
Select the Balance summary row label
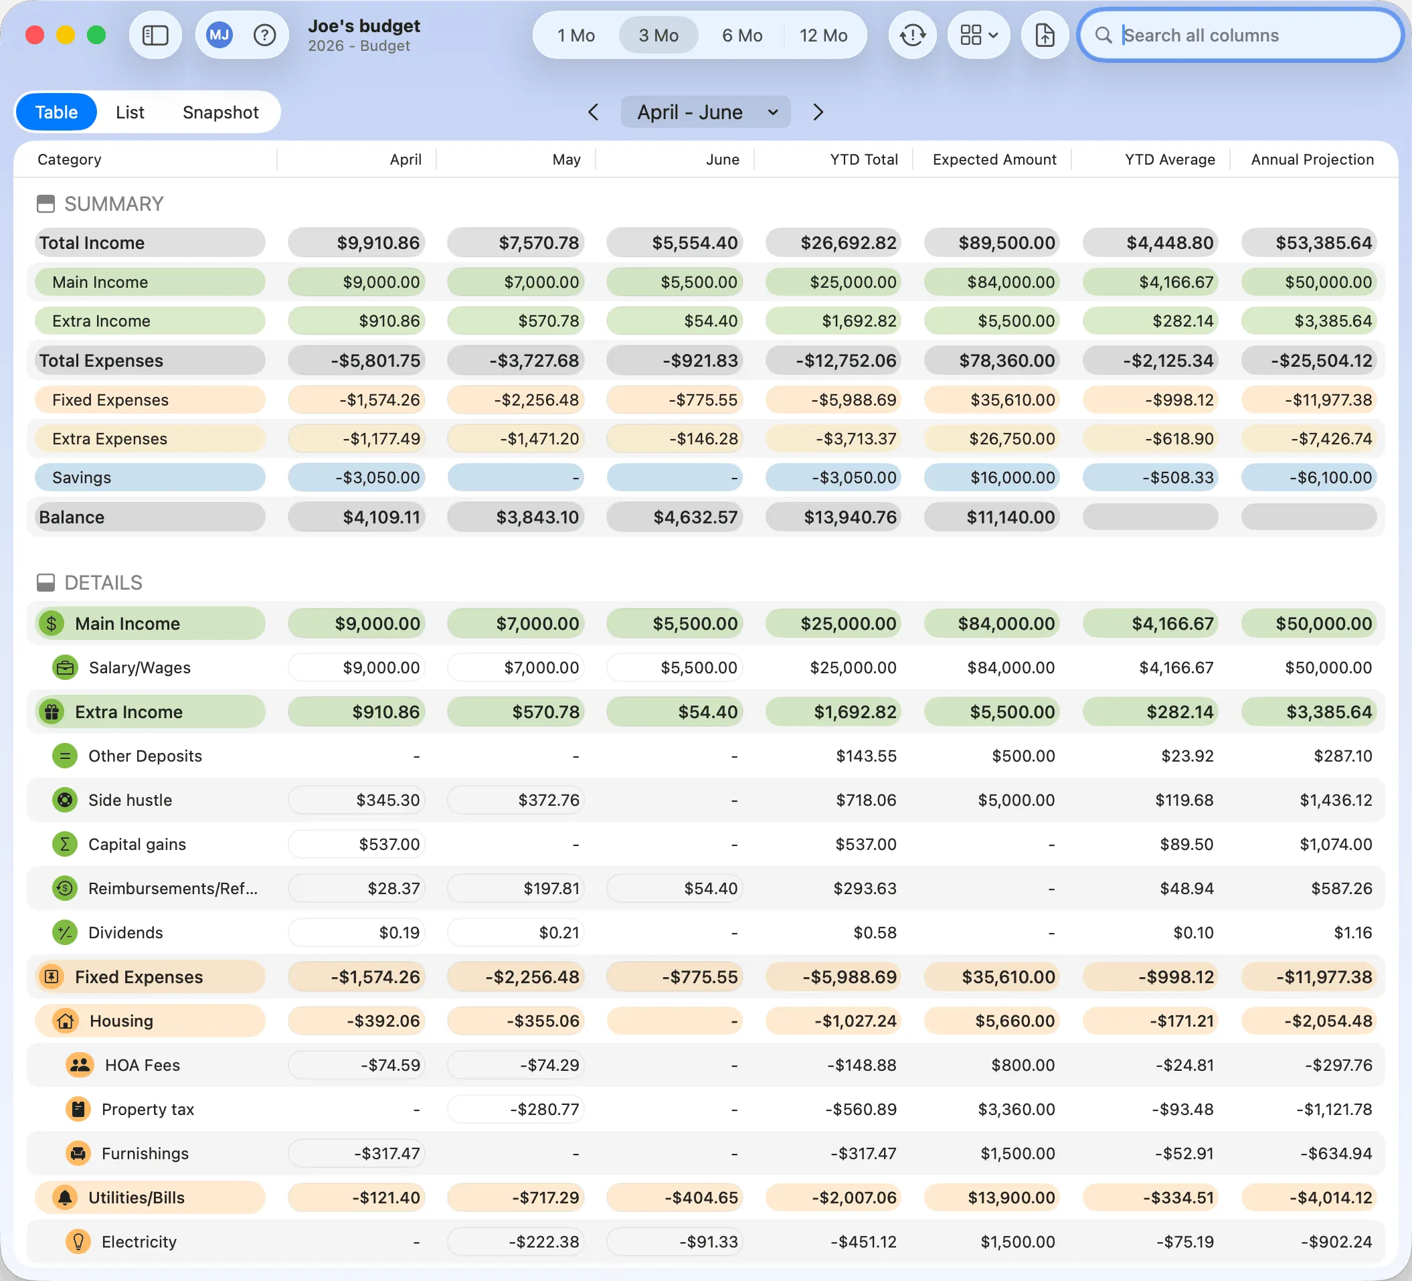(x=150, y=517)
